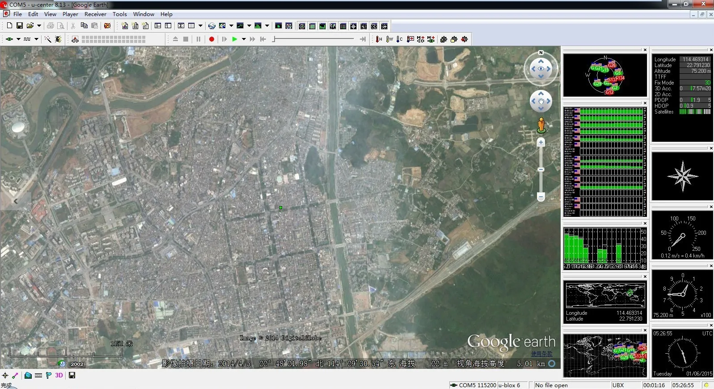The image size is (714, 389).
Task: Click the Step forward playback button
Action: (224, 39)
